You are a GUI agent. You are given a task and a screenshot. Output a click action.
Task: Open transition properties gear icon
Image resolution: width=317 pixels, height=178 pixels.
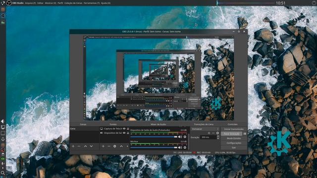pyautogui.click(x=217, y=133)
